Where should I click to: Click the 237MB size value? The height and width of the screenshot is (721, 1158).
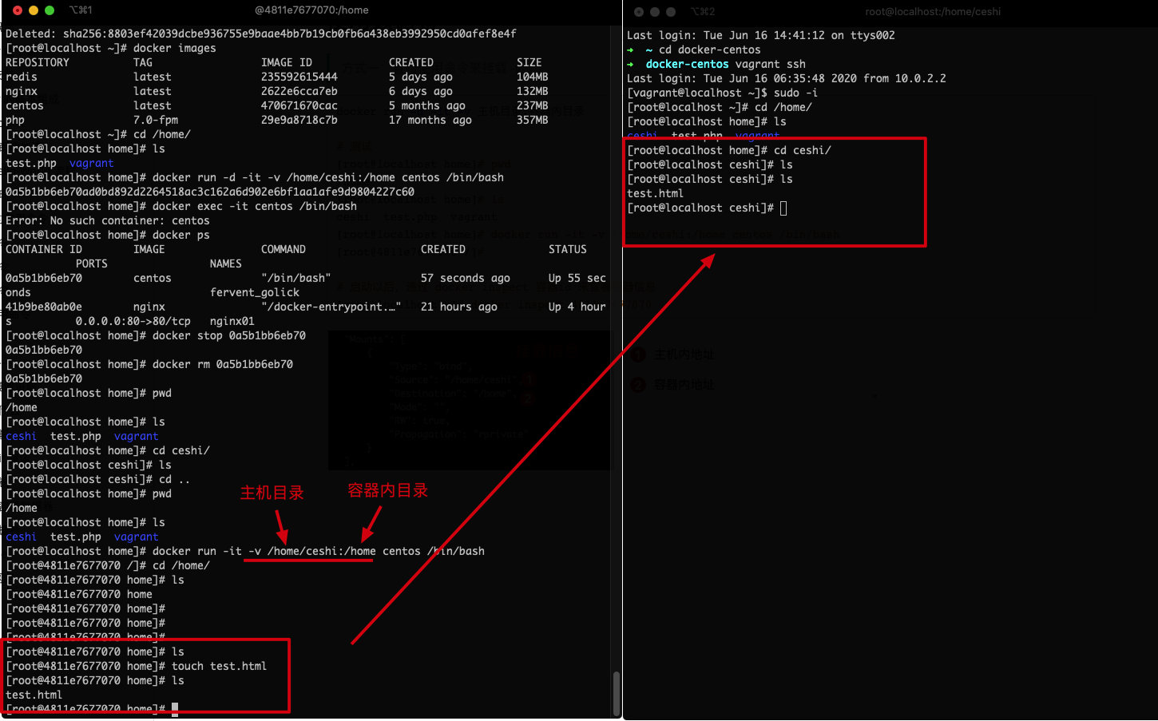pos(533,105)
